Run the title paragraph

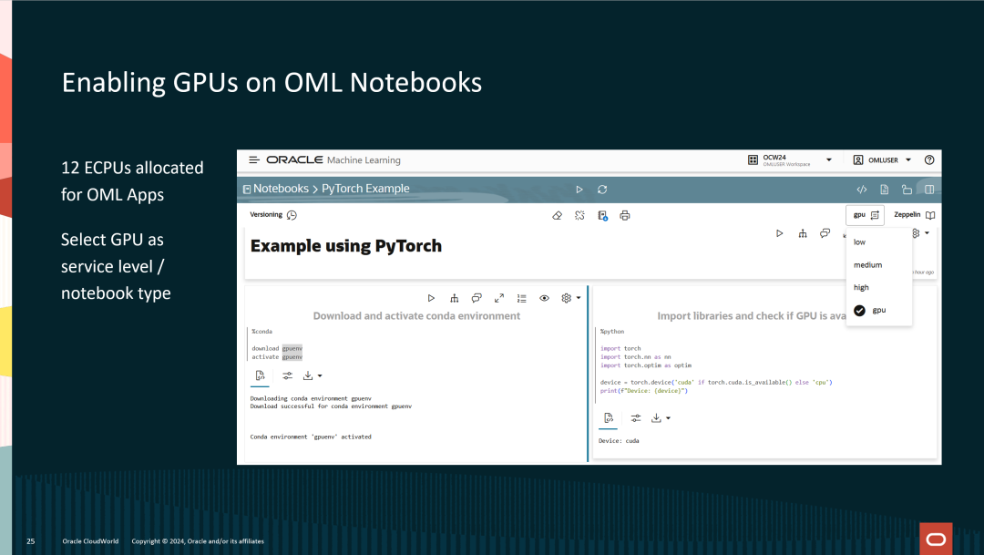point(779,233)
